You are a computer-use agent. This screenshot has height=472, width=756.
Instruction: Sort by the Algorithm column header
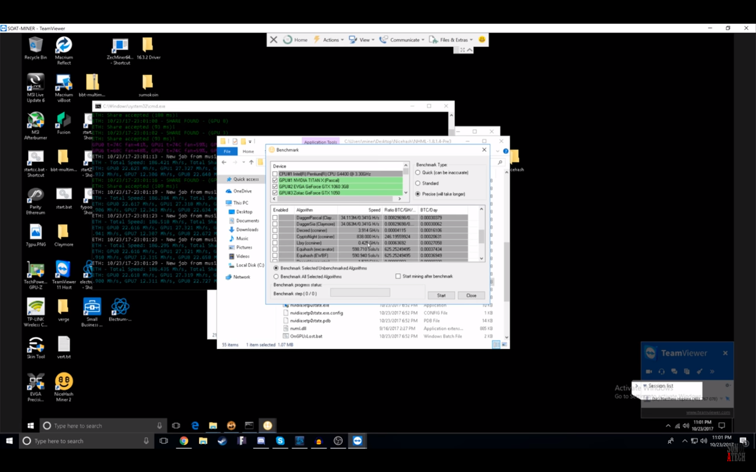point(305,210)
